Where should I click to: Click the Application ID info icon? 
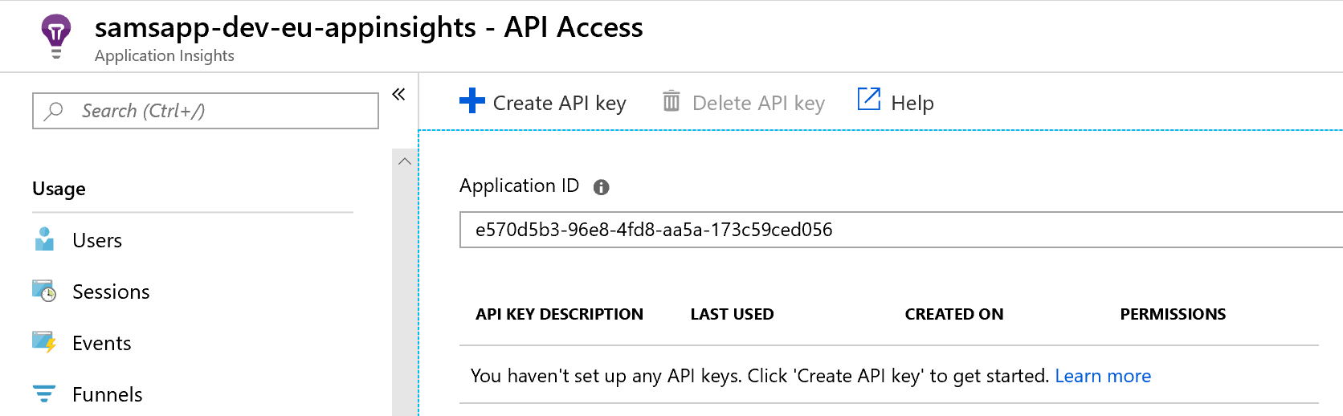click(601, 187)
